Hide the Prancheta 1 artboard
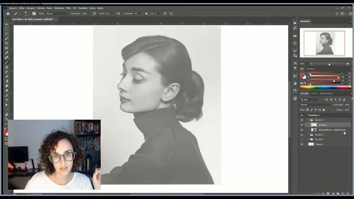Image resolution: width=354 pixels, height=199 pixels. [302, 116]
